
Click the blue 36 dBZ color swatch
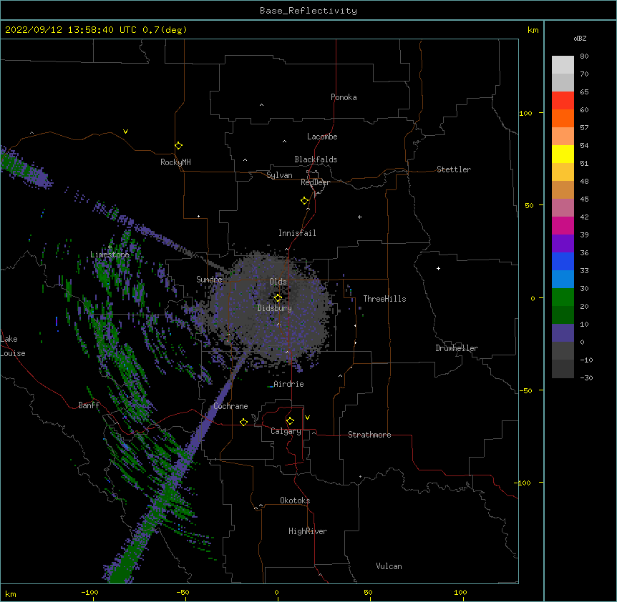(563, 261)
